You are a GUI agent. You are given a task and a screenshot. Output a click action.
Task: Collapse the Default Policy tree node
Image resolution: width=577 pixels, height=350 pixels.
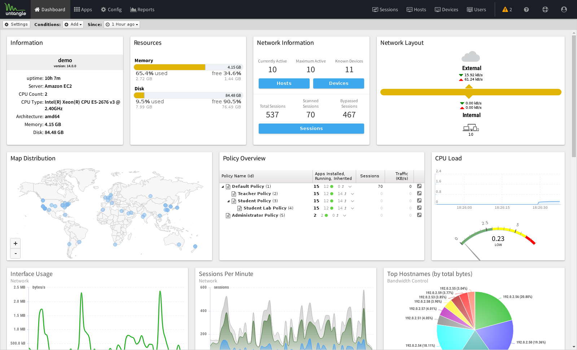pos(223,187)
